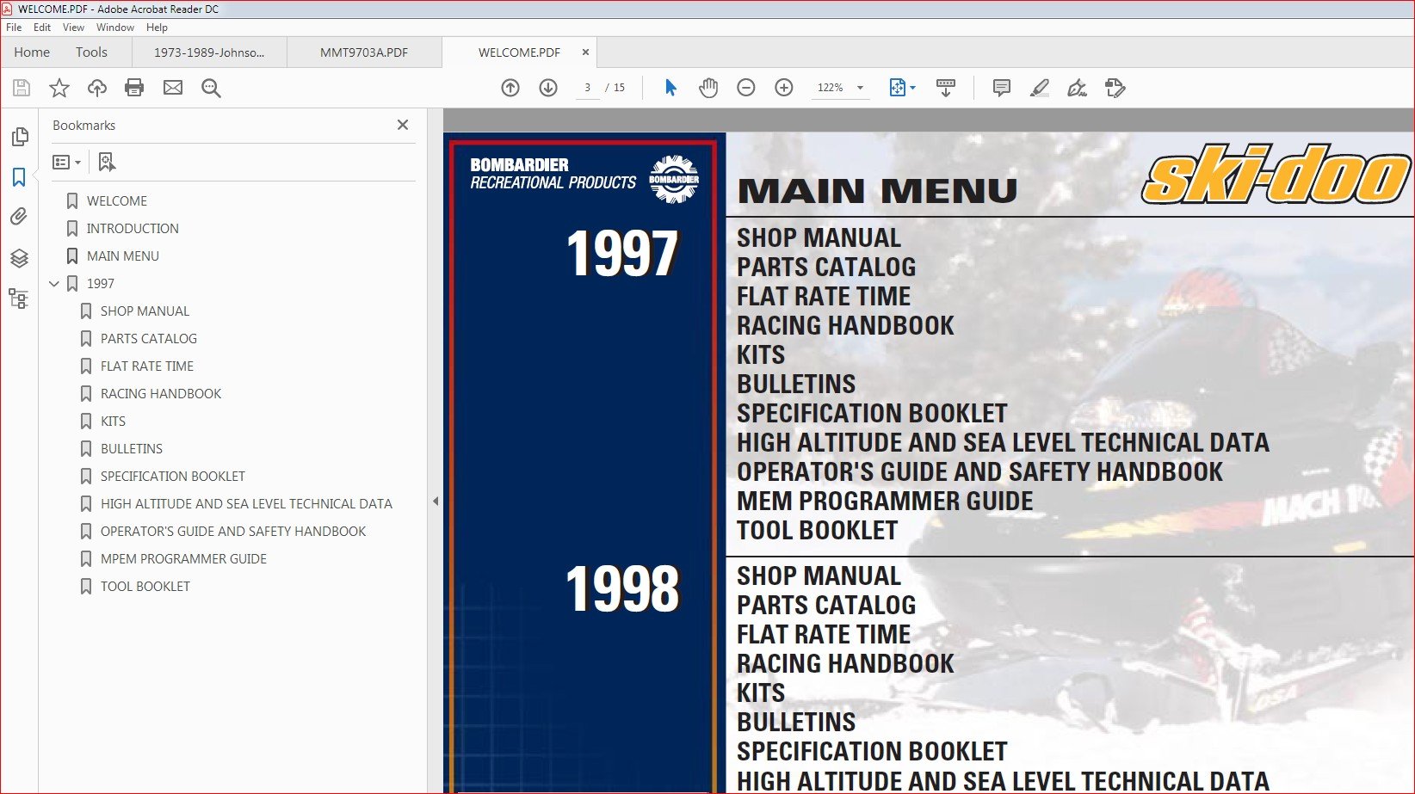Open the View menu

(73, 28)
